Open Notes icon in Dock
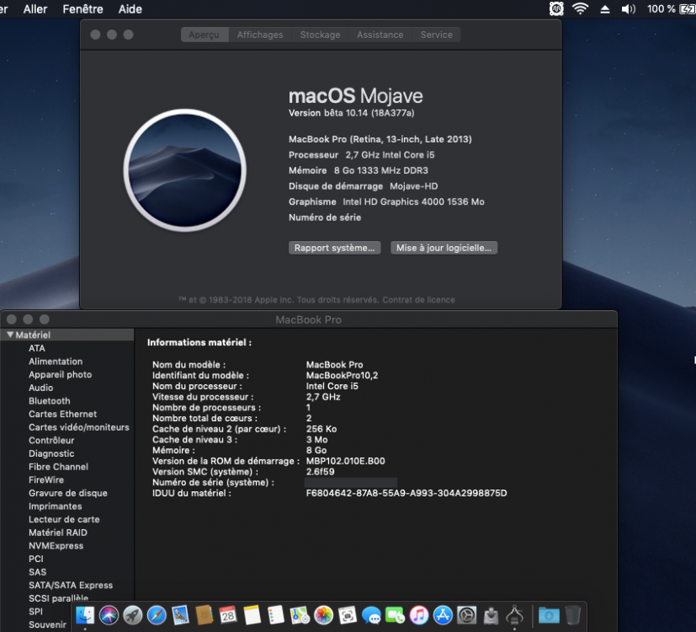 click(x=252, y=615)
